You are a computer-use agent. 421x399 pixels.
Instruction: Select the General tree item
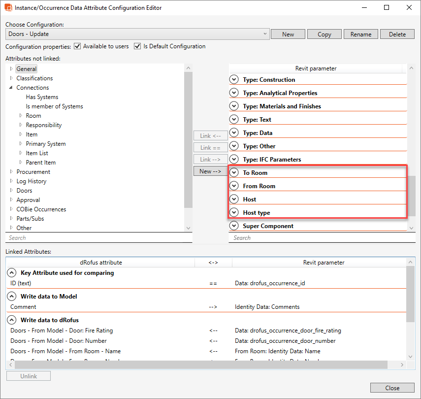(26, 69)
